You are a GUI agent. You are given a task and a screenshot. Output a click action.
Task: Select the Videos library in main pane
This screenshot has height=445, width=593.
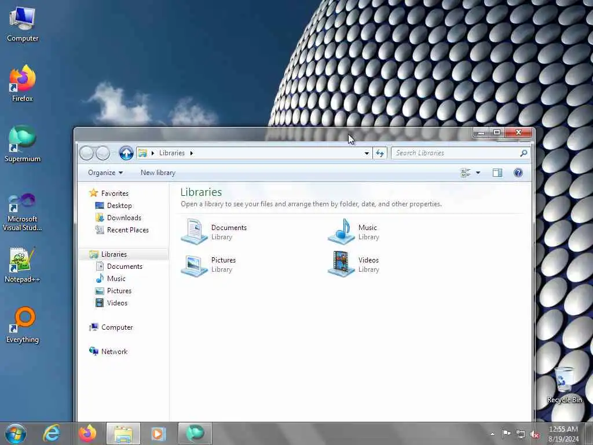click(x=354, y=264)
